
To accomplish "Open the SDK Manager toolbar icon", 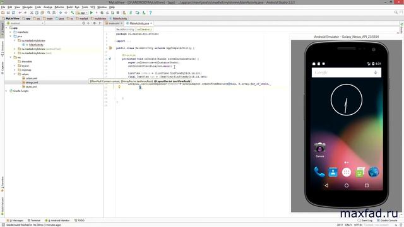I will 144,13.
